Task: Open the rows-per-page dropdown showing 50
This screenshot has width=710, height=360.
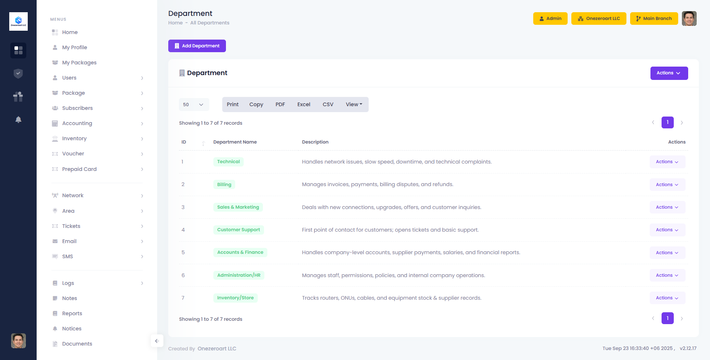Action: [194, 105]
